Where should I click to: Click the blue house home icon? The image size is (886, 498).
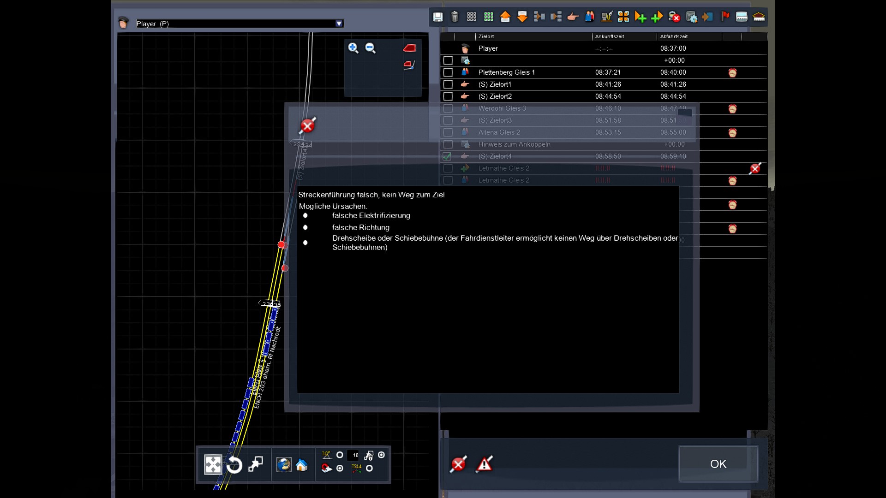point(302,465)
